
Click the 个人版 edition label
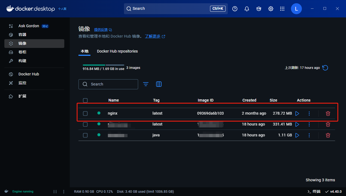click(62, 9)
